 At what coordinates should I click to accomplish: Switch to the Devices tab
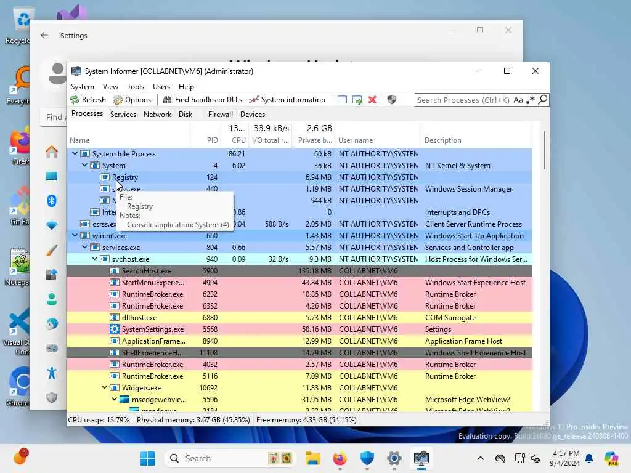coord(253,114)
